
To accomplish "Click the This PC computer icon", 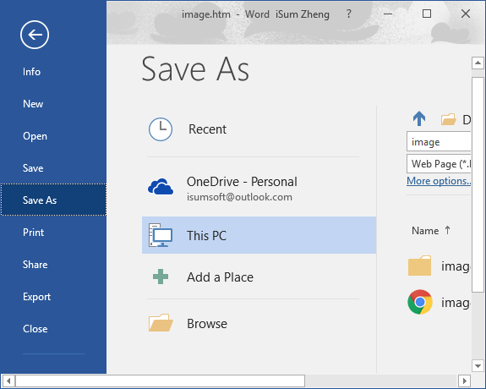I will pos(161,235).
